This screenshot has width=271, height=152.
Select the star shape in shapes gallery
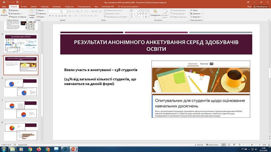pyautogui.click(x=146, y=16)
